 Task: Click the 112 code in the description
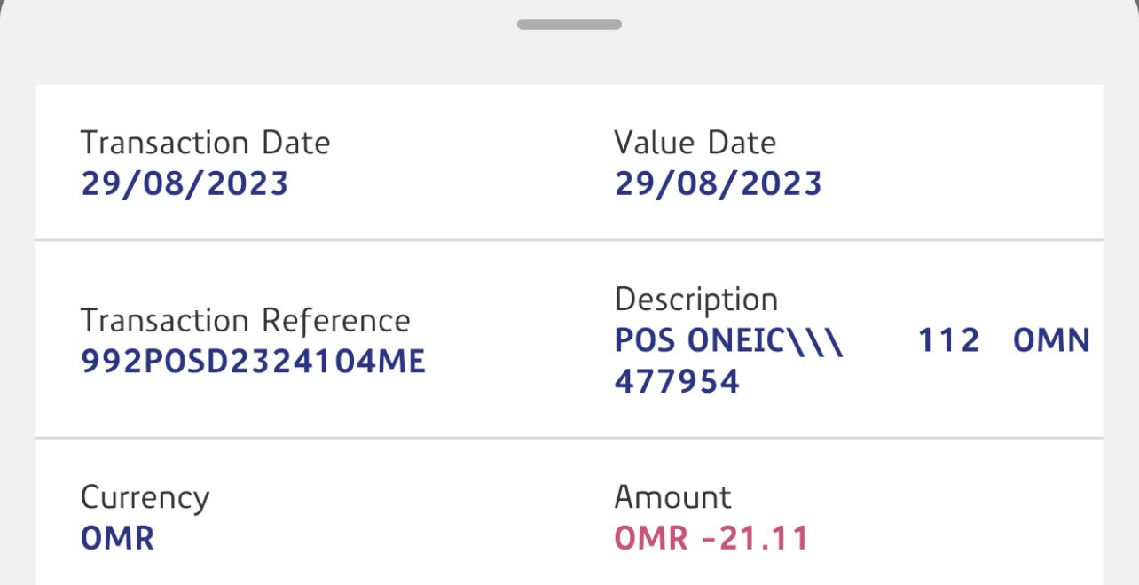click(948, 340)
